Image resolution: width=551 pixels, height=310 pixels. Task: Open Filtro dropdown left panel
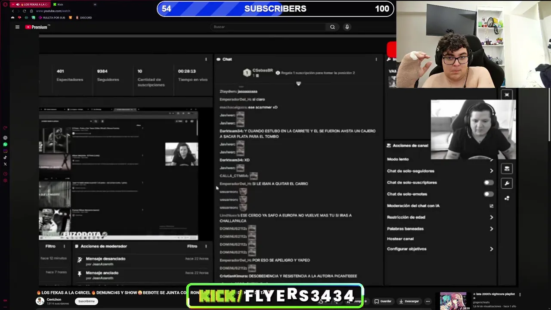pyautogui.click(x=50, y=246)
